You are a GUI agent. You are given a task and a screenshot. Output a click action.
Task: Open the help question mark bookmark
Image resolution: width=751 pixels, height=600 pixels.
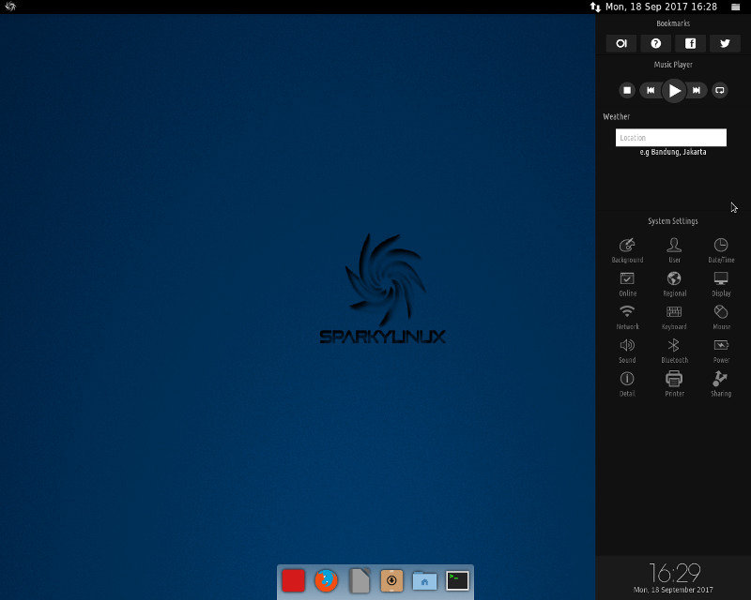[x=655, y=43]
